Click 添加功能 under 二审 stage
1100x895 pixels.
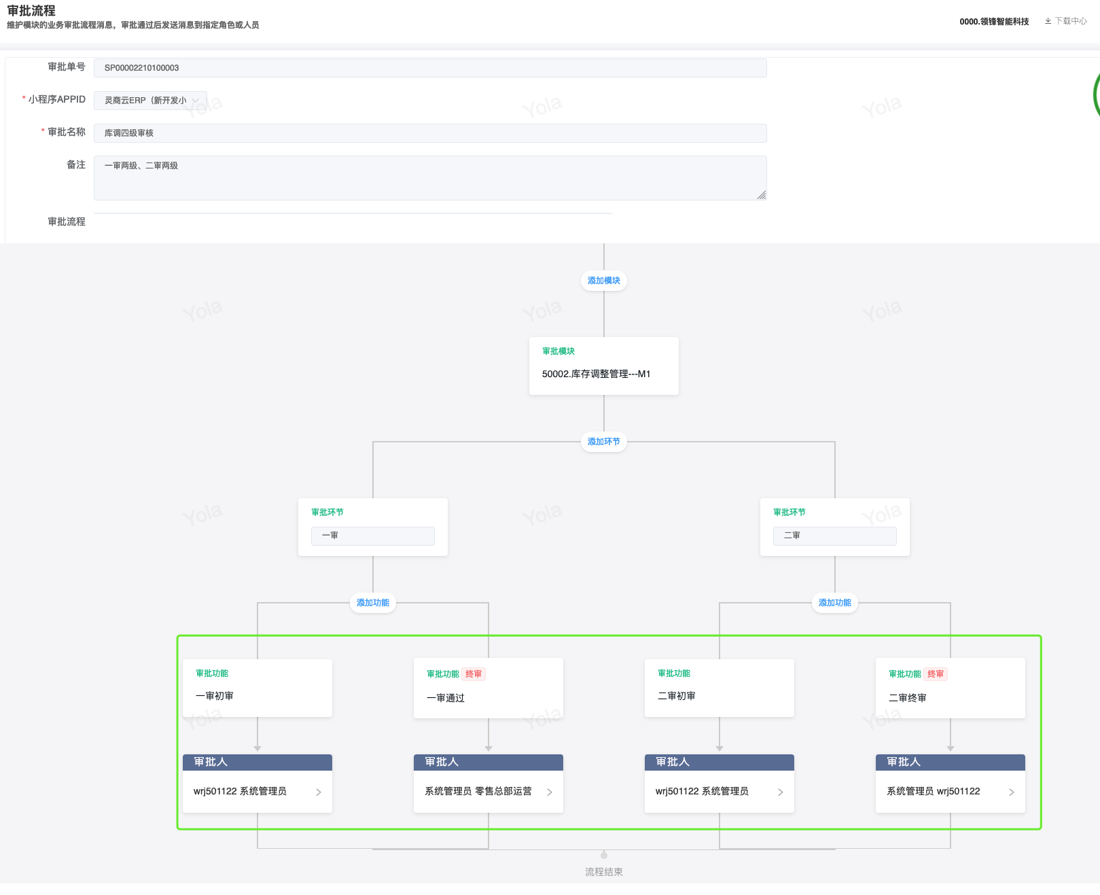pyautogui.click(x=834, y=603)
